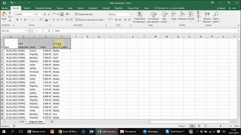Toggle bold formatting button
241x135 pixels.
pos(17,19)
